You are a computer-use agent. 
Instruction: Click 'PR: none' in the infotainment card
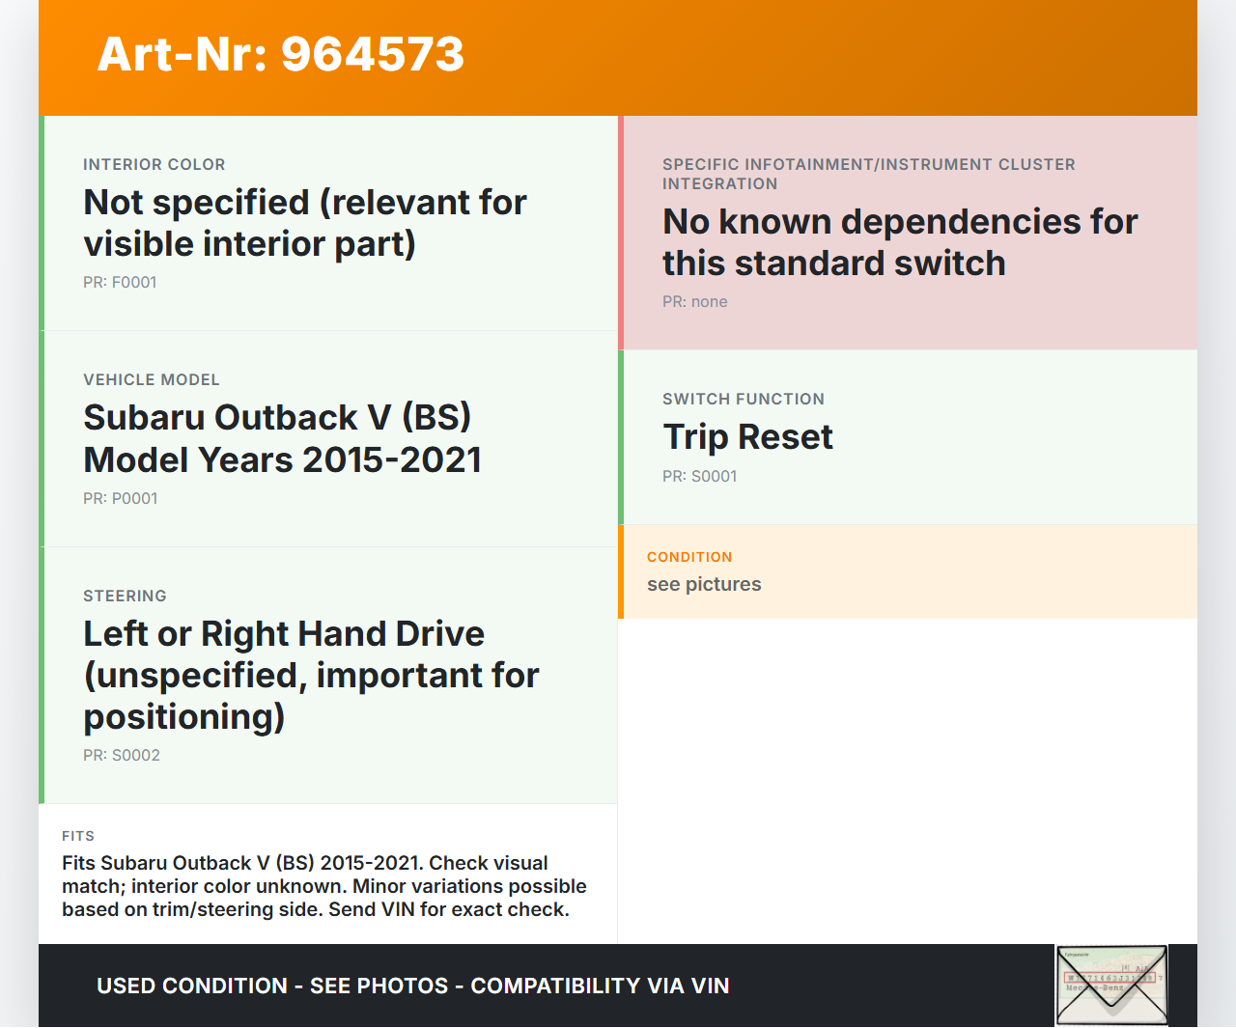tap(694, 302)
